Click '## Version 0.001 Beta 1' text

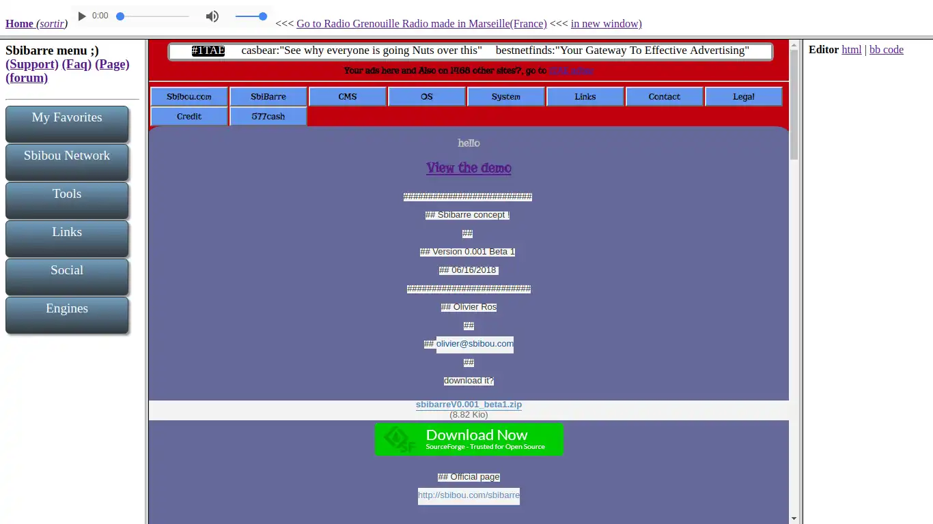coord(468,252)
